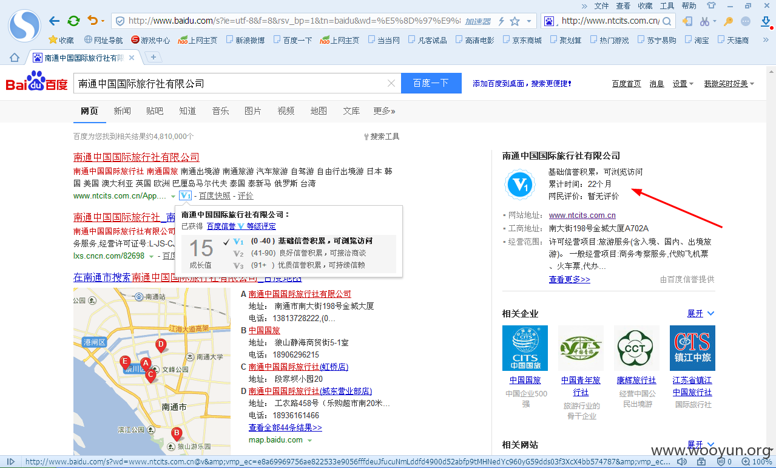Open a new tab with plus button
The image size is (776, 468).
[154, 57]
